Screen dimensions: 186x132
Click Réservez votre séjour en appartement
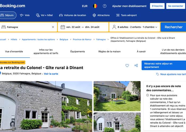tap(164, 65)
